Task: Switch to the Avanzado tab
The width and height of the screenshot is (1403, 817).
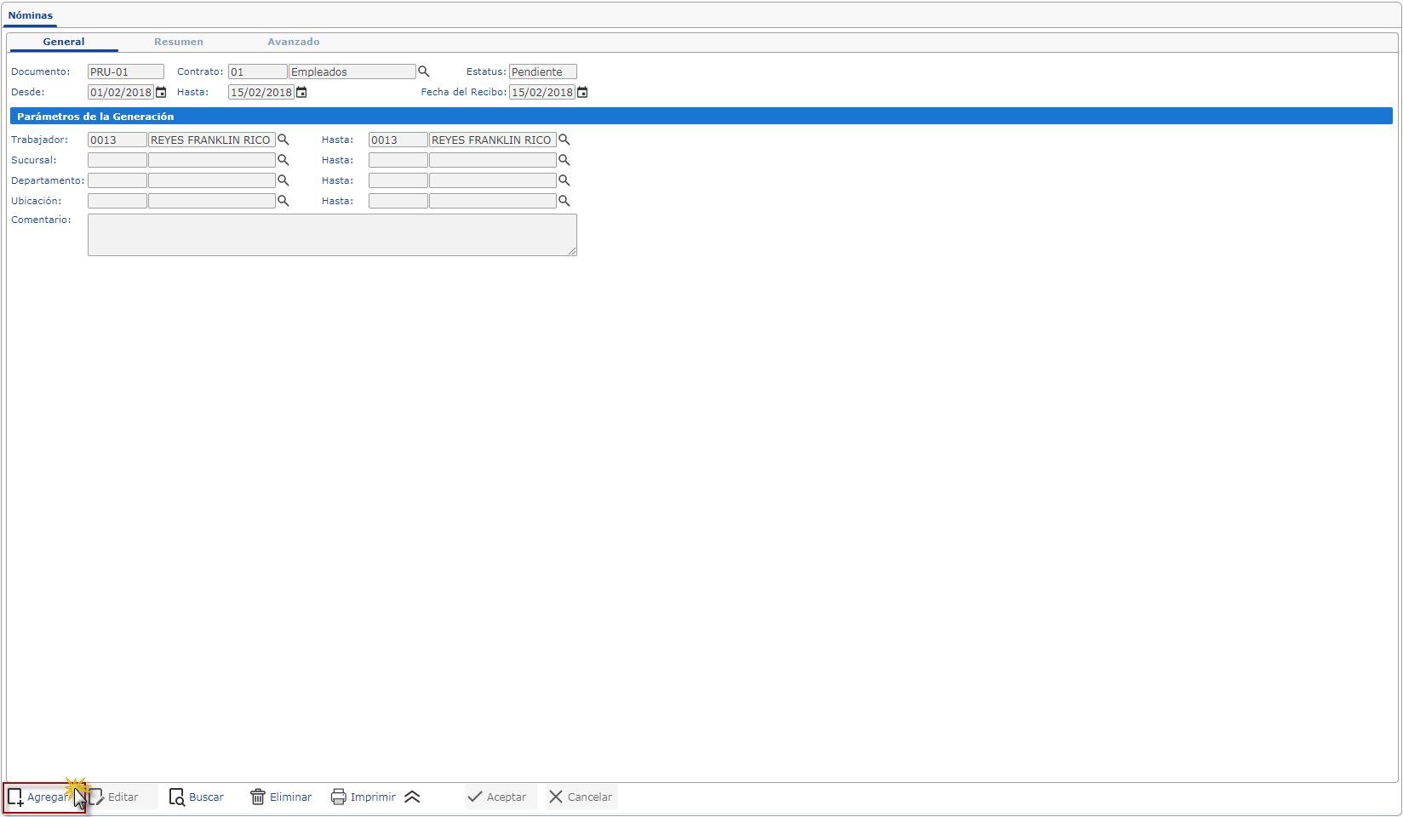Action: pyautogui.click(x=294, y=42)
